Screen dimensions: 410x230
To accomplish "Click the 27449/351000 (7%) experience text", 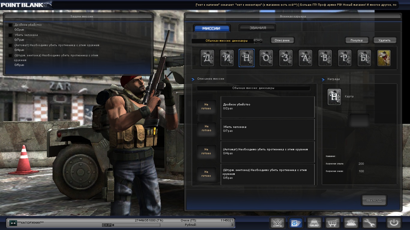I will pyautogui.click(x=149, y=220).
